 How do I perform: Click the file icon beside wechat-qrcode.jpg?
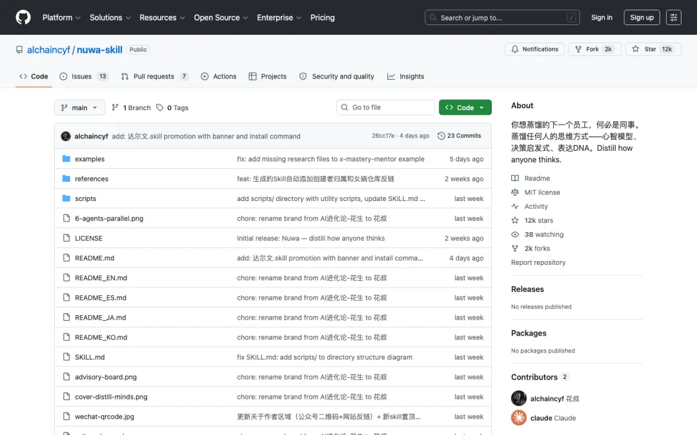tap(66, 416)
